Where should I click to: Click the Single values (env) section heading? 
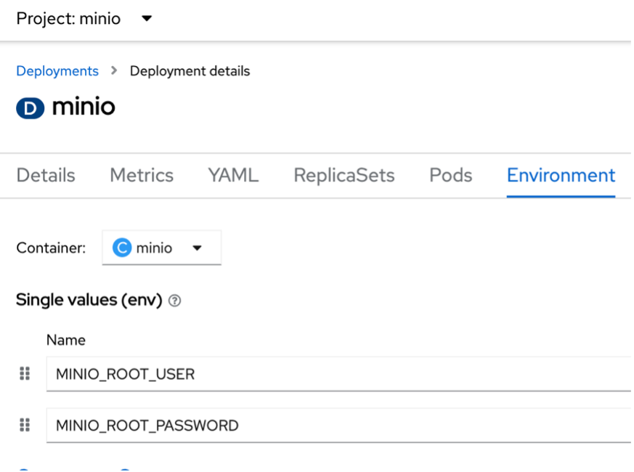(x=90, y=299)
